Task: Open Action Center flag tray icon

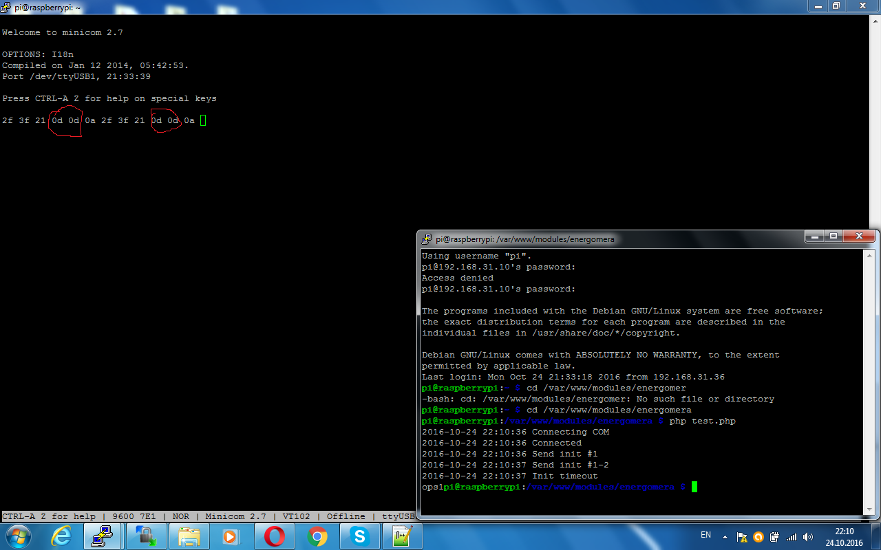Action: click(x=742, y=537)
